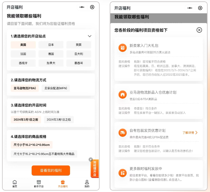Click 更多限时福利发放中 title
210x192 pixels.
[146, 169]
